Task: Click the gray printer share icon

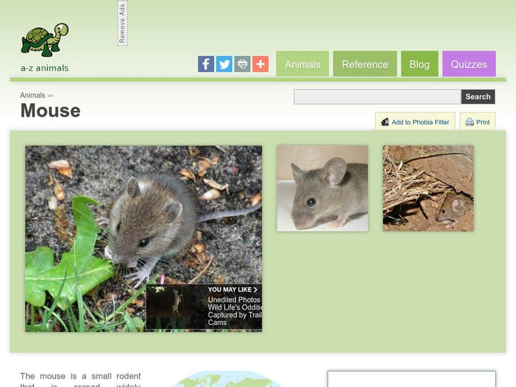Action: (243, 64)
